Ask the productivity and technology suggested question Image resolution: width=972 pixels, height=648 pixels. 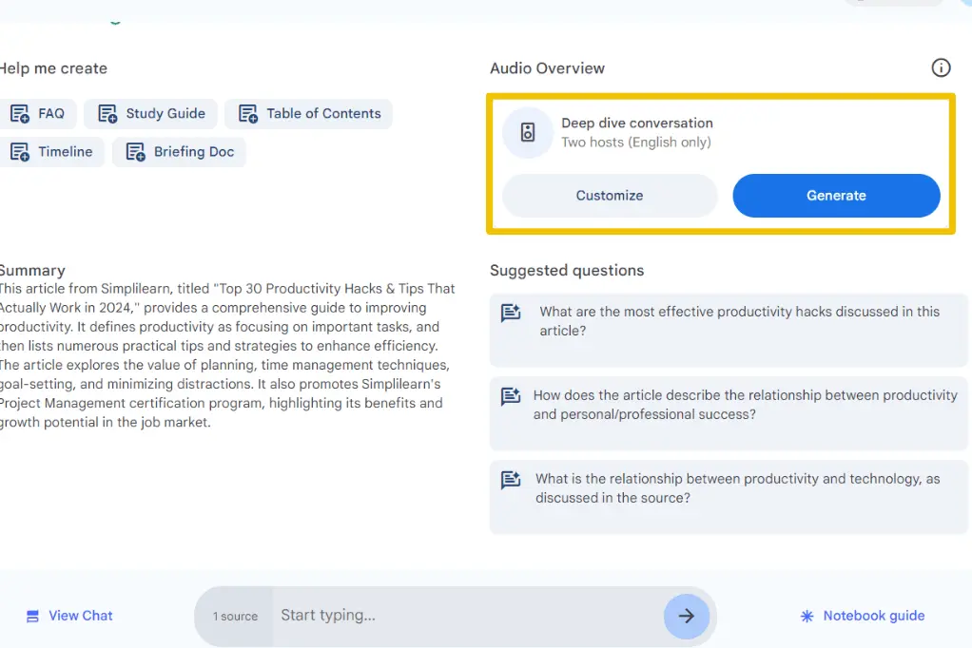pyautogui.click(x=736, y=488)
